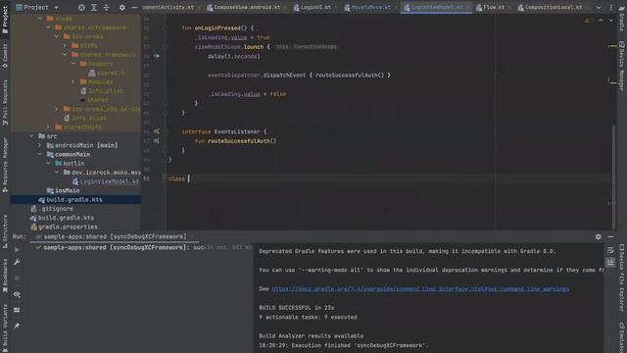Open Project panel gear options
The image size is (627, 353).
tap(121, 7)
